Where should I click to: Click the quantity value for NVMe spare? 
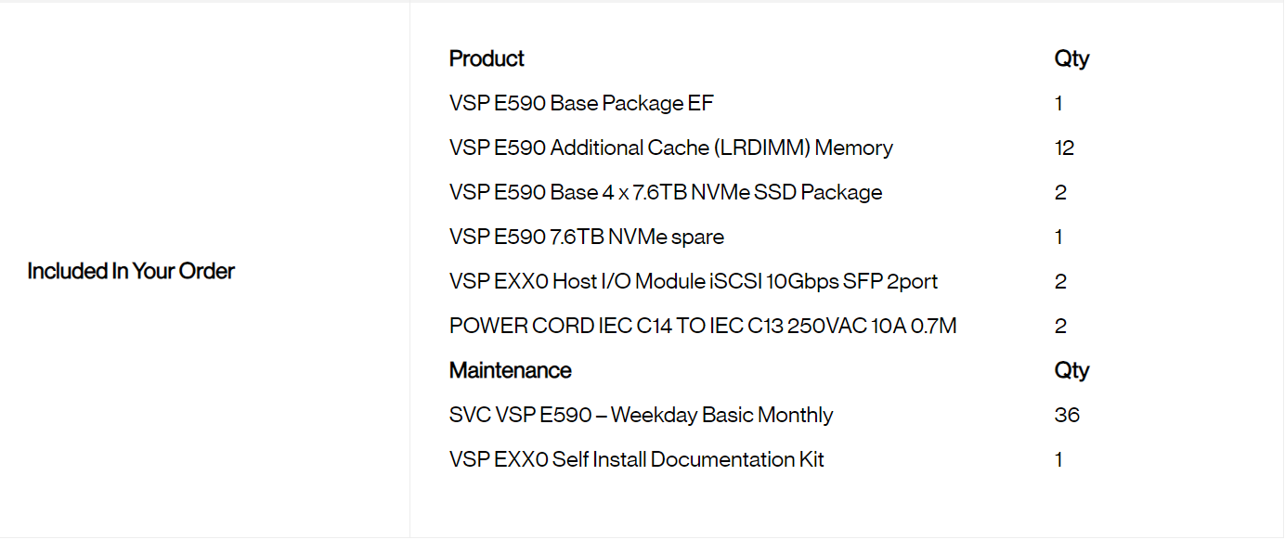(1058, 237)
